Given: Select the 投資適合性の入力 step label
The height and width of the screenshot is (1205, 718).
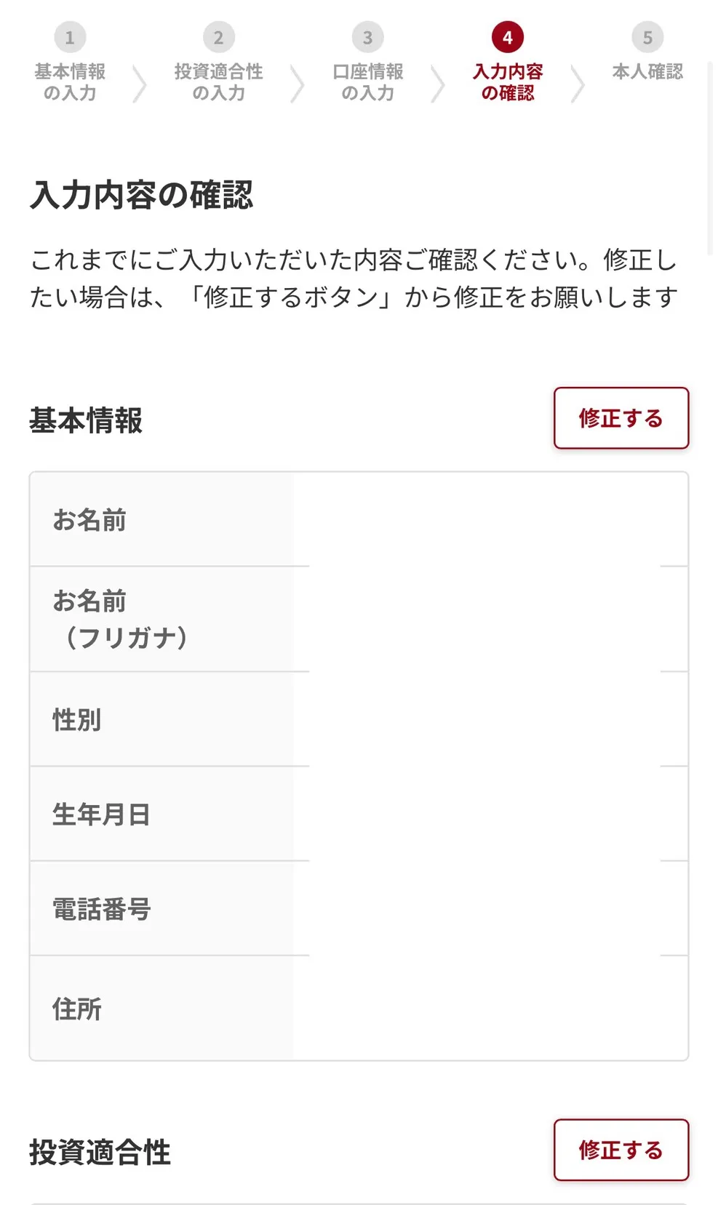Looking at the screenshot, I should [218, 82].
